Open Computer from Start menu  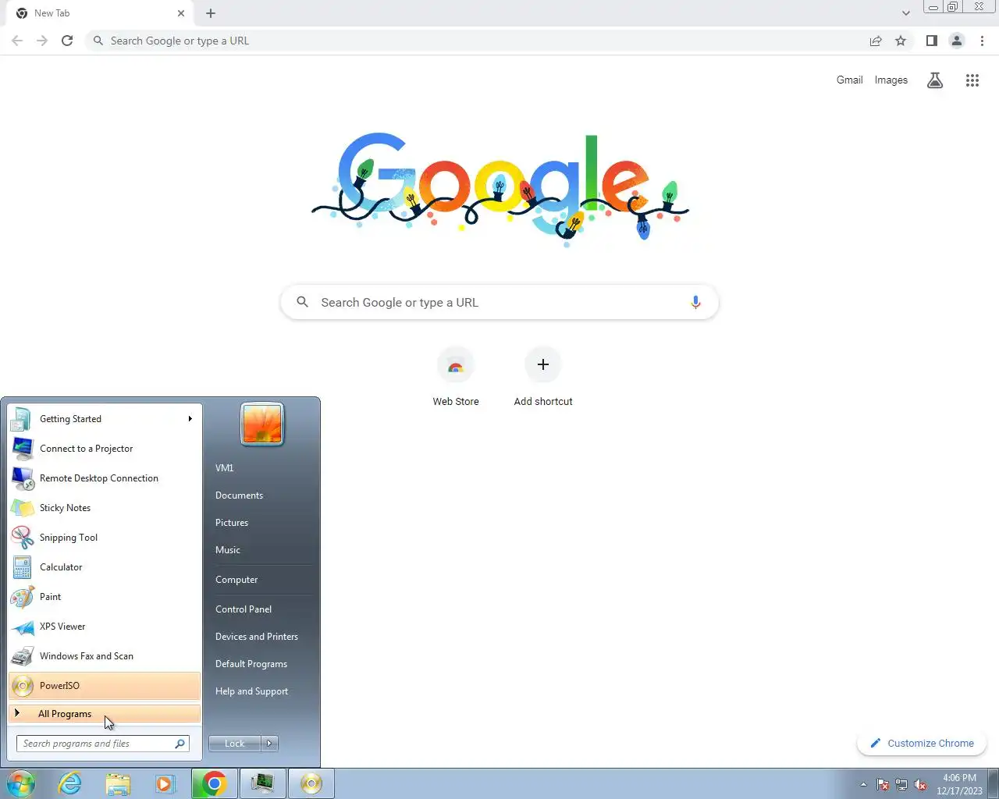point(261,580)
